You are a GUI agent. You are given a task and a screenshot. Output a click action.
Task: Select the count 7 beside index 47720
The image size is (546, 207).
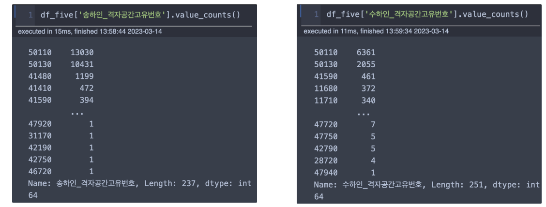[373, 125]
